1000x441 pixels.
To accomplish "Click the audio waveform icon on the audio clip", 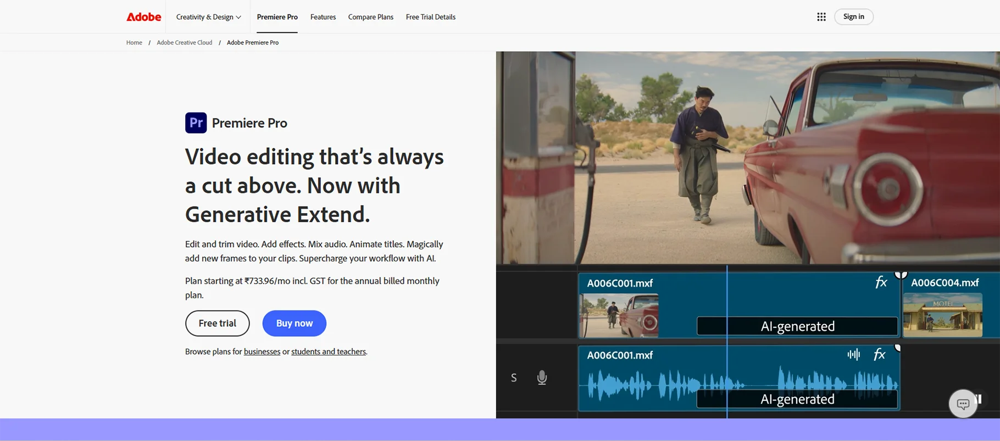I will click(853, 355).
